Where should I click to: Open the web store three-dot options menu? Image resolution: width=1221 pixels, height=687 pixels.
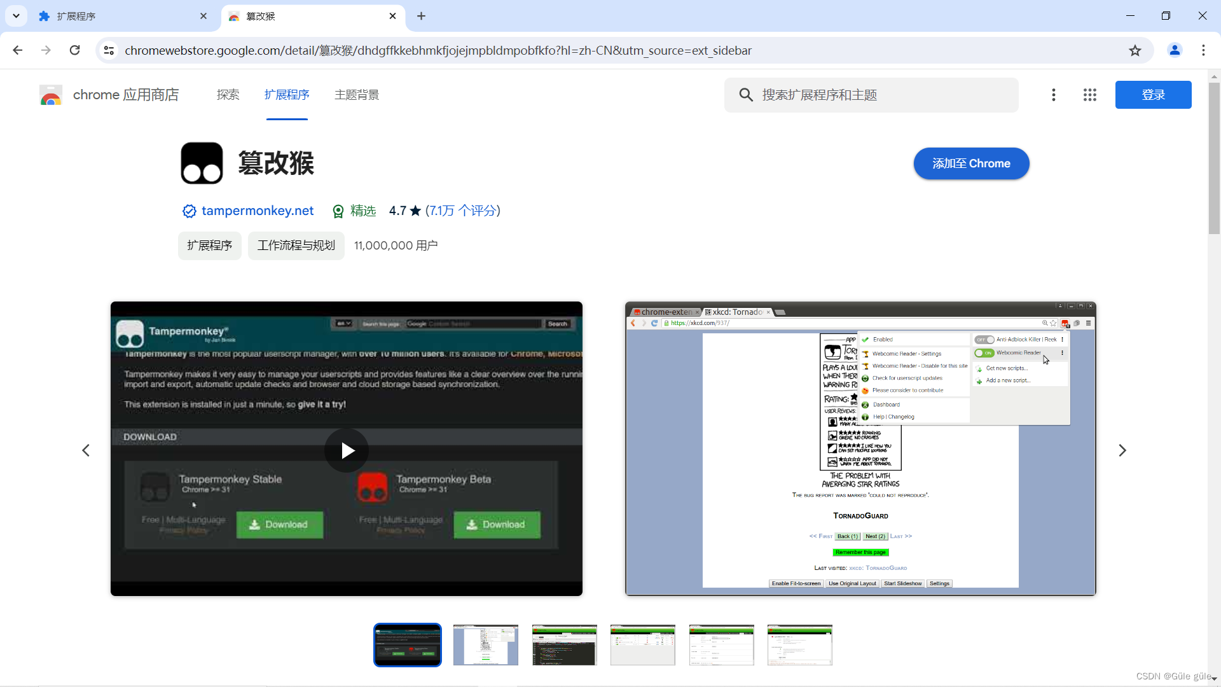tap(1054, 95)
